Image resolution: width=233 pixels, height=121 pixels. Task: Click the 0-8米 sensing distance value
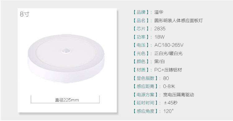click(x=169, y=87)
